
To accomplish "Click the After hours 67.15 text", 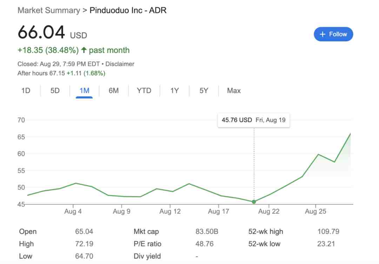I will point(41,73).
